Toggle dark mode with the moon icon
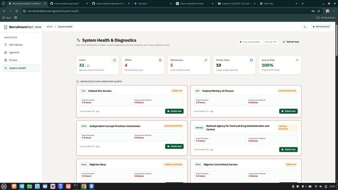 pyautogui.click(x=305, y=27)
